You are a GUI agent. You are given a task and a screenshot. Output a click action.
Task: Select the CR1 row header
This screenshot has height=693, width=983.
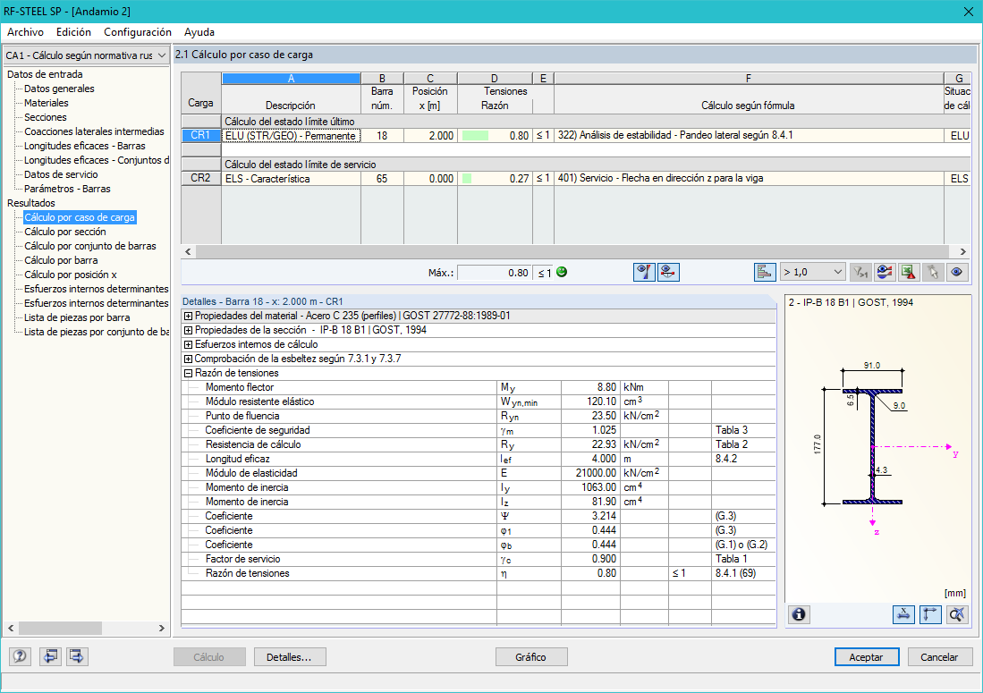(x=200, y=135)
